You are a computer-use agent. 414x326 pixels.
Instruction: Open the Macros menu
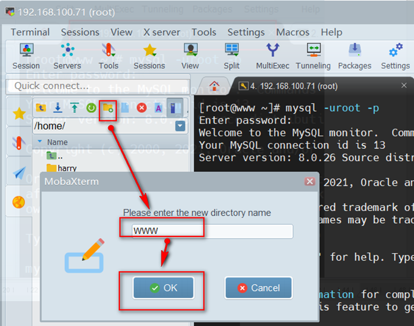tap(293, 32)
